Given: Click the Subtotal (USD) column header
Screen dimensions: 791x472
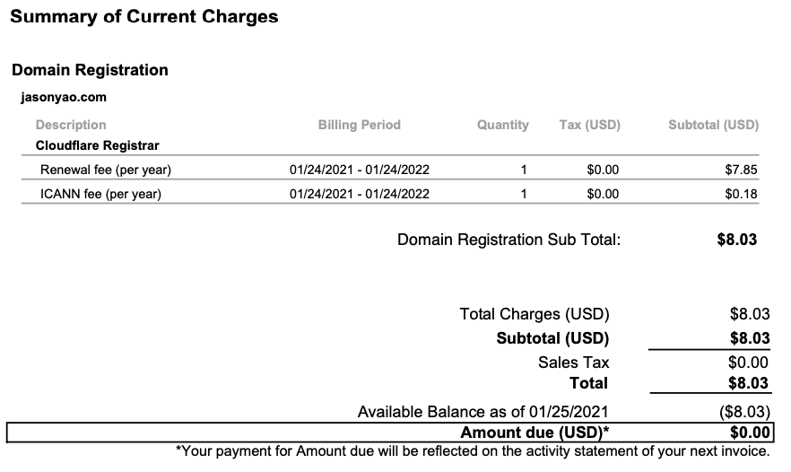Looking at the screenshot, I should pyautogui.click(x=713, y=125).
